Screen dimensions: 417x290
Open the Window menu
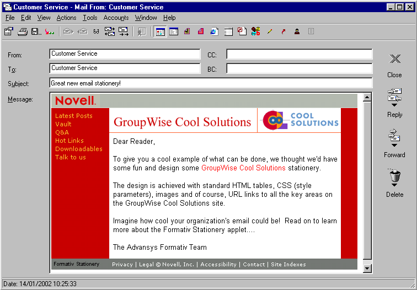(x=146, y=18)
